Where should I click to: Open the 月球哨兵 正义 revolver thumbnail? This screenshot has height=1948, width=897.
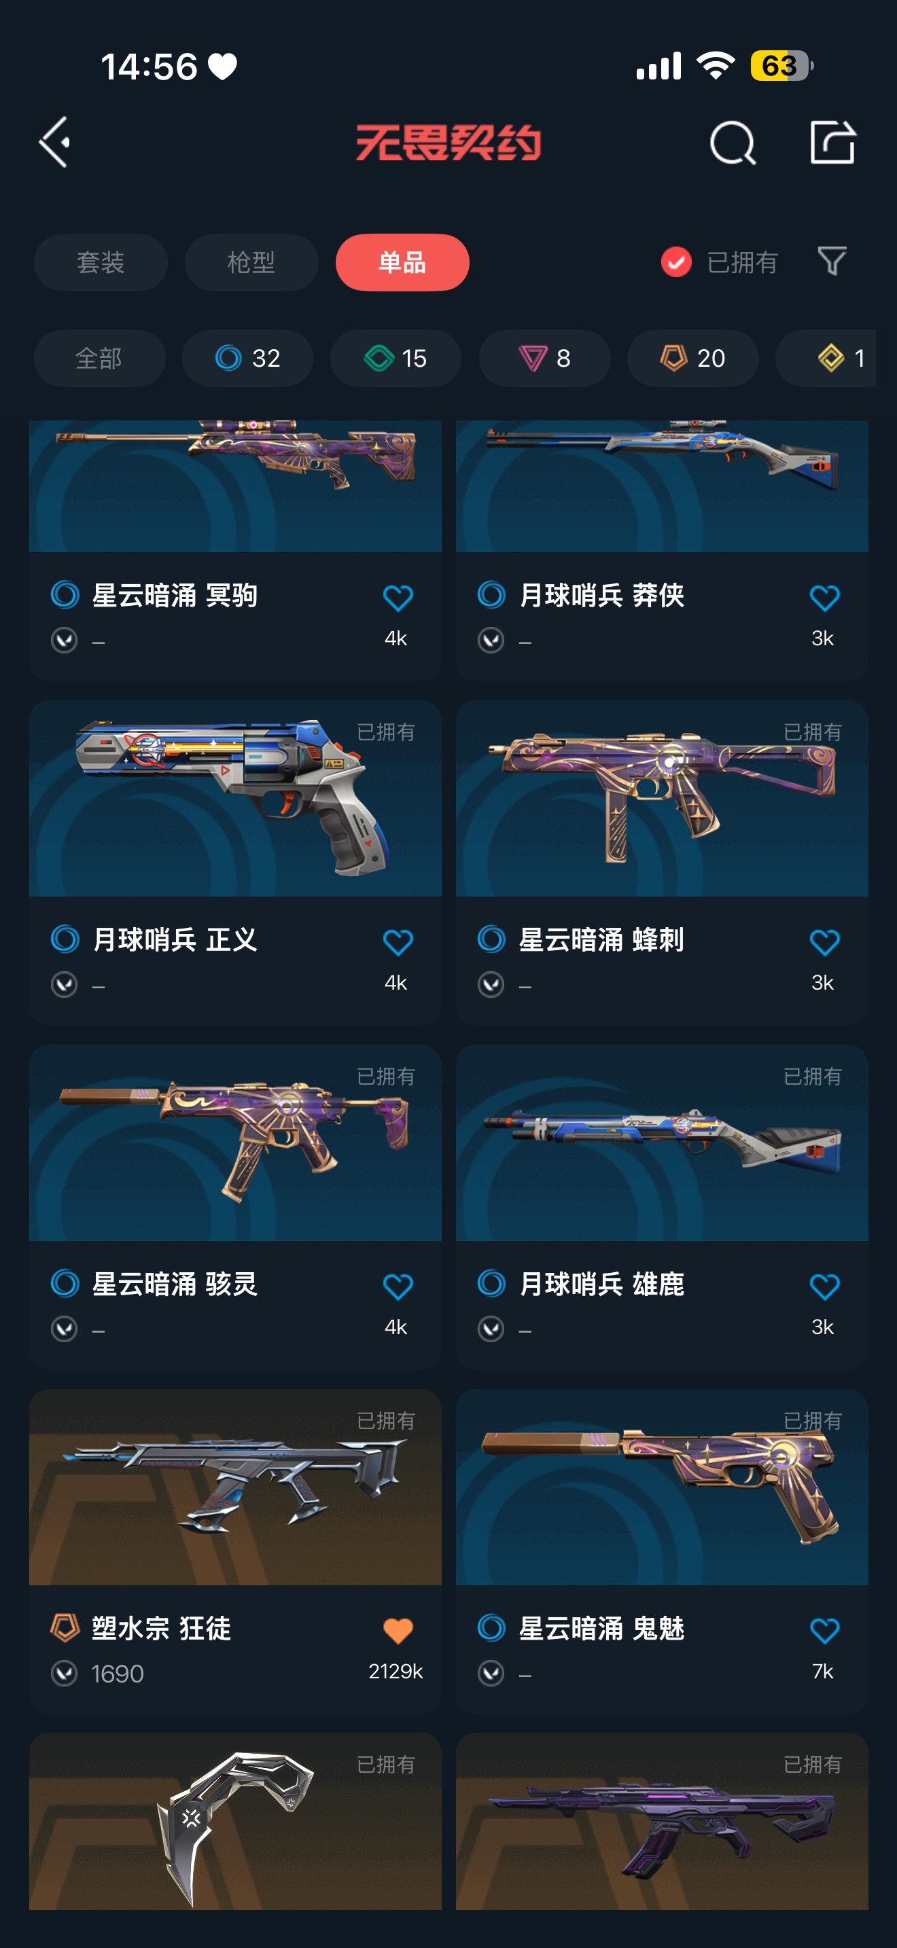coord(235,798)
